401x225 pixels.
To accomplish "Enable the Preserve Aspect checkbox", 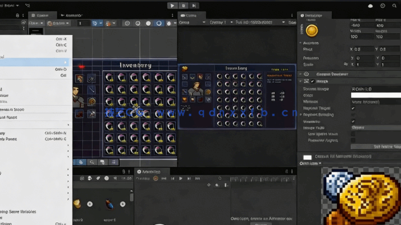I will point(353,140).
